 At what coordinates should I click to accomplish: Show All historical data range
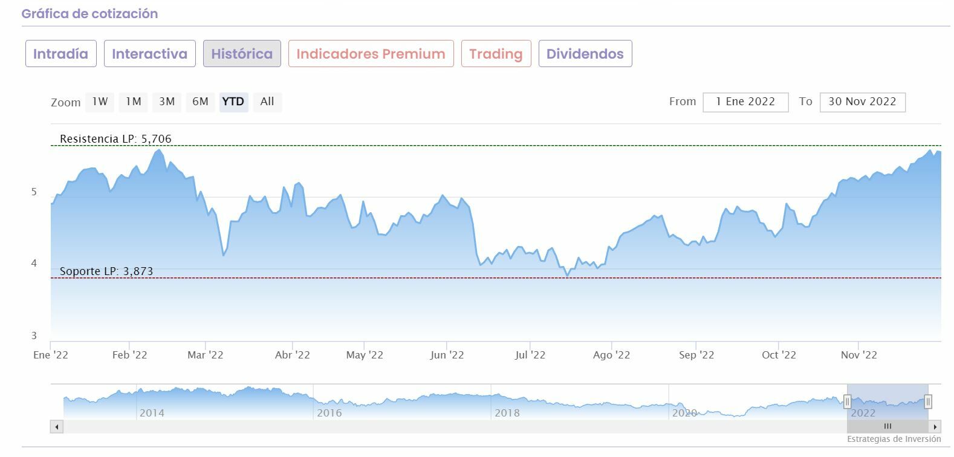pyautogui.click(x=267, y=102)
